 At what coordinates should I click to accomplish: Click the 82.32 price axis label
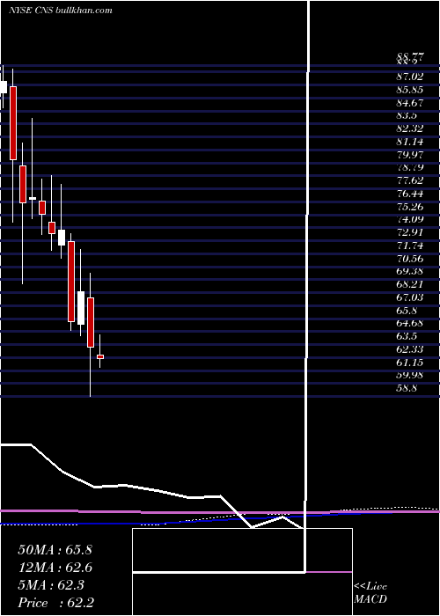pyautogui.click(x=410, y=128)
